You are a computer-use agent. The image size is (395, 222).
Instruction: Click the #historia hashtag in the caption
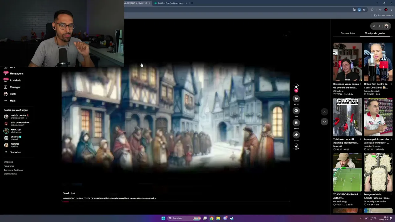point(108,199)
